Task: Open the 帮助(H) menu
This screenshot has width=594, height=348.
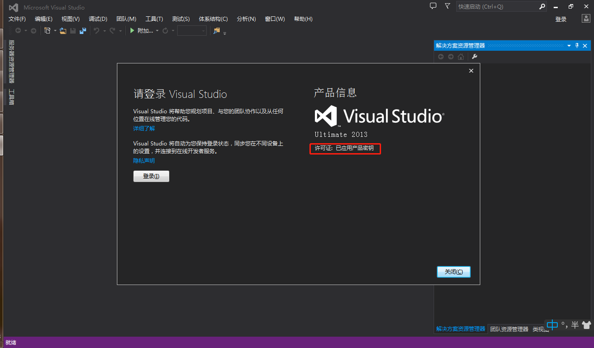Action: 303,19
